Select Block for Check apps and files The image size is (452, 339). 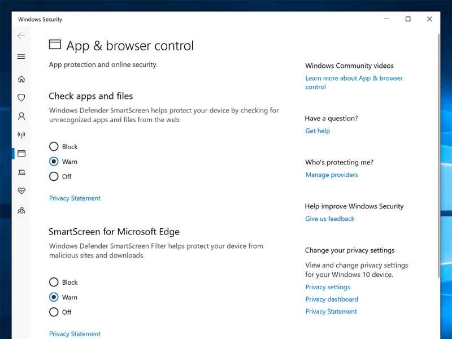pyautogui.click(x=54, y=146)
